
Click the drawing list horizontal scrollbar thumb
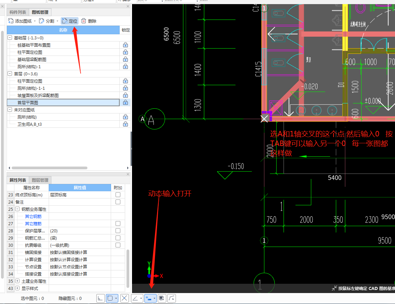(x=49, y=168)
